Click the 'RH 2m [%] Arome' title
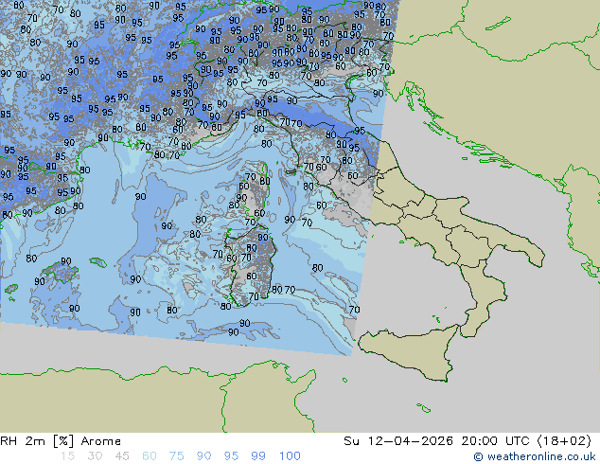 click(x=61, y=441)
